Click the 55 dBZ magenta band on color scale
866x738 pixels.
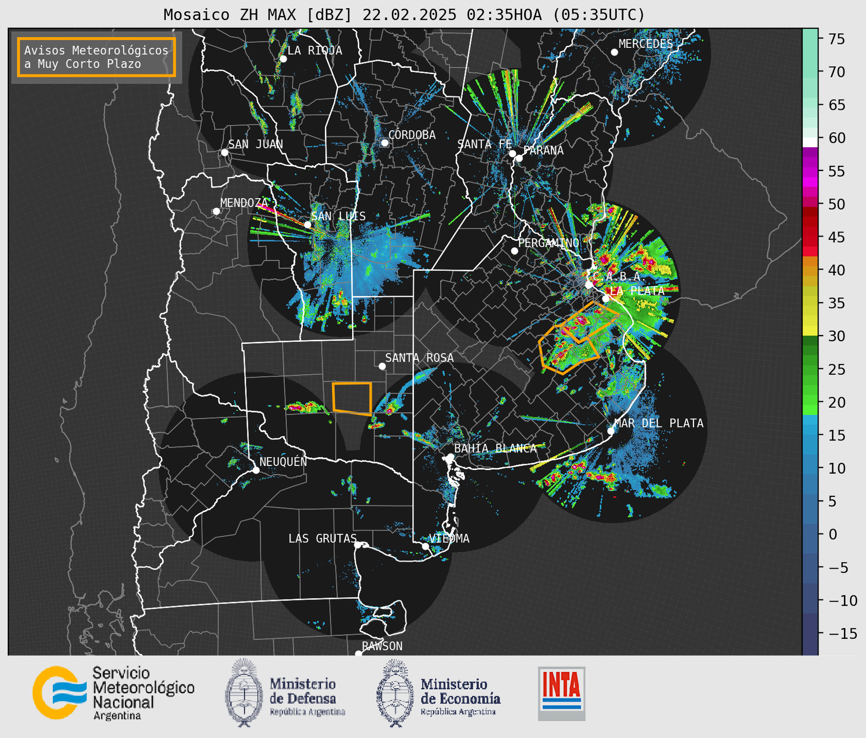point(810,171)
